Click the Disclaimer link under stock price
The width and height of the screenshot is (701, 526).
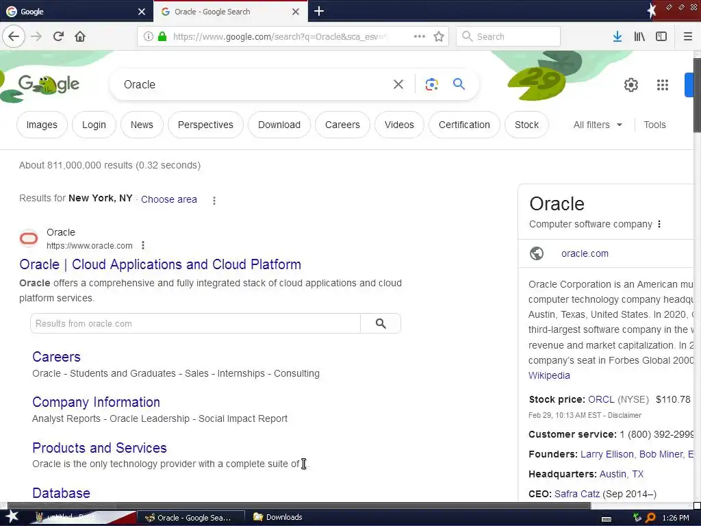(624, 416)
